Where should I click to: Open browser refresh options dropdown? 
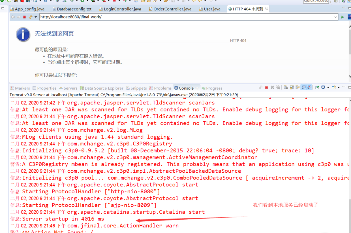36,17
